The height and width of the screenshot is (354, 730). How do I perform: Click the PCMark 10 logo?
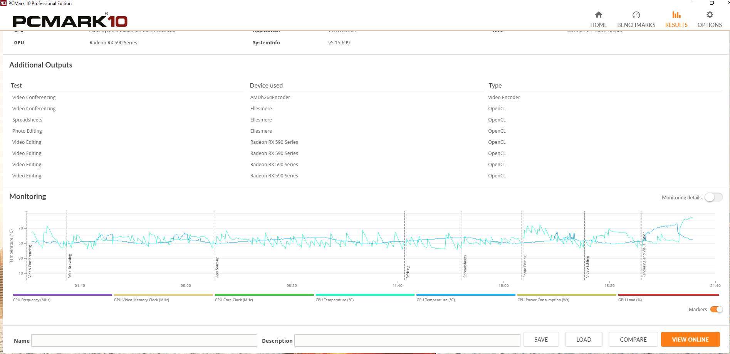pos(70,21)
